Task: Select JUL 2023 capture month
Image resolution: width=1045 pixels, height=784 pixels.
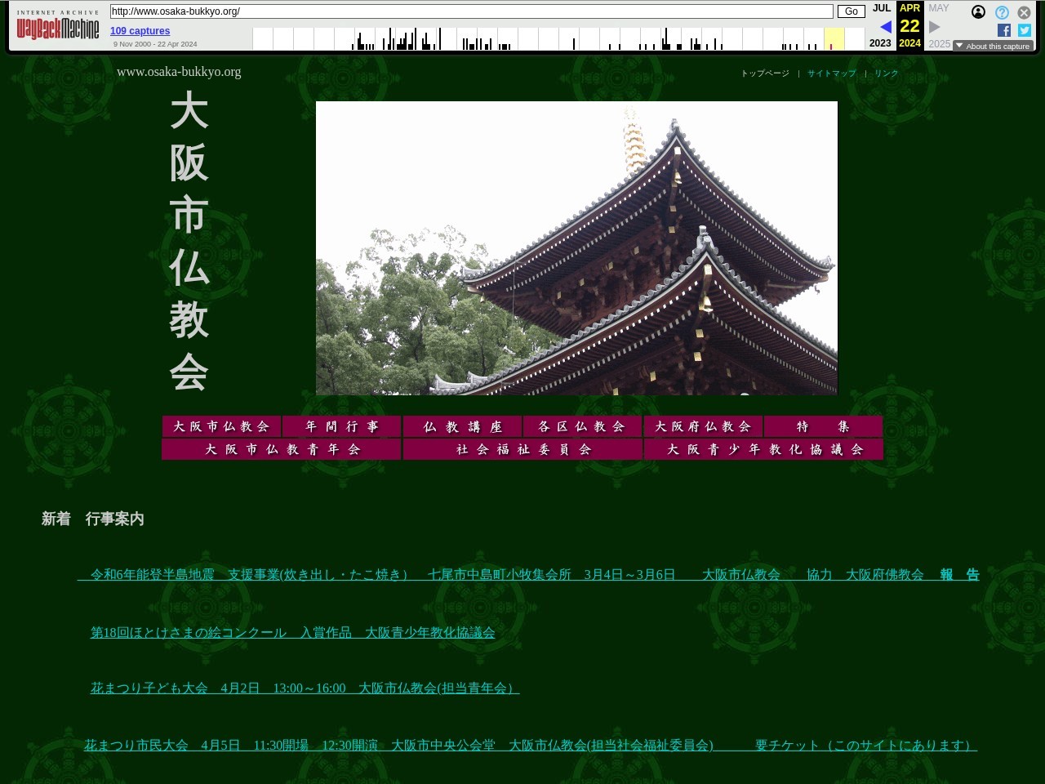Action: coord(881,8)
